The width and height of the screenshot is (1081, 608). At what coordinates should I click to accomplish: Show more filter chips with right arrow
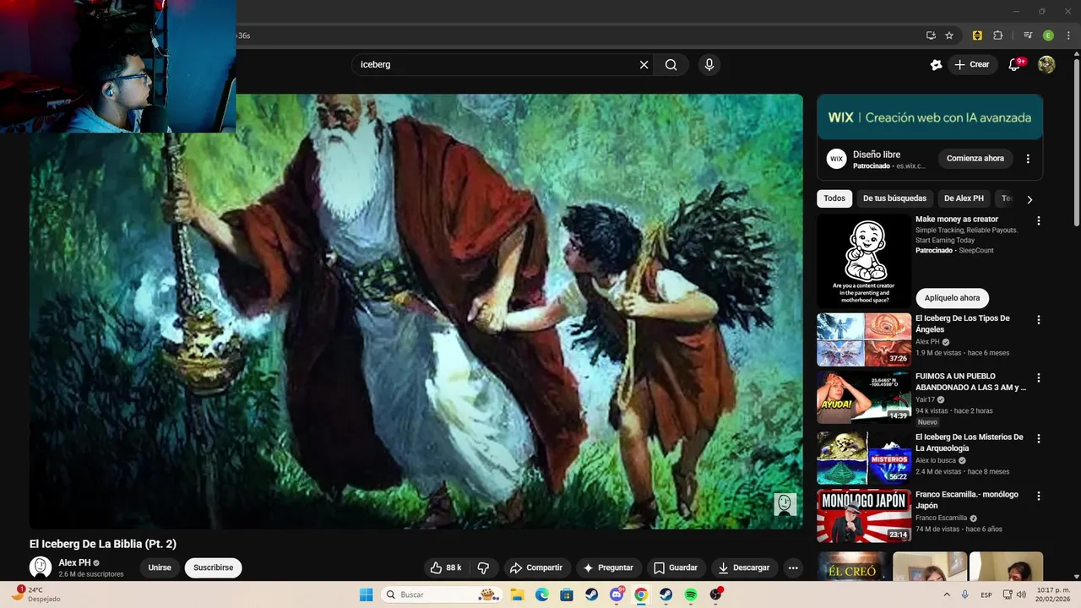click(x=1029, y=199)
